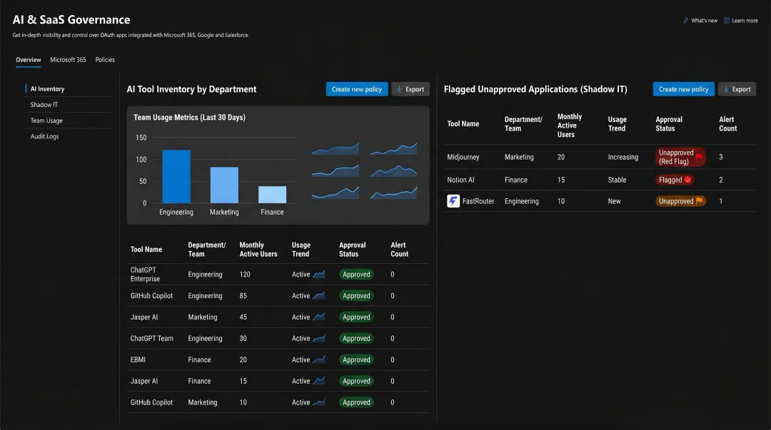Click the EBMI tool name
The image size is (771, 430).
(138, 359)
